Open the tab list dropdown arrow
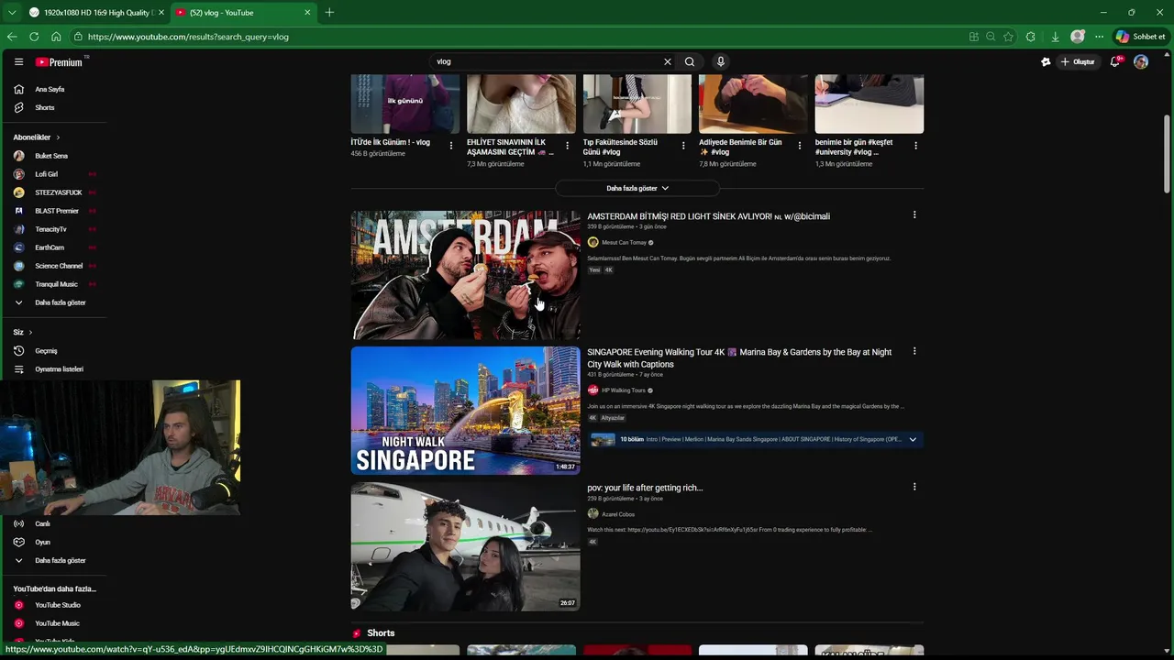The height and width of the screenshot is (660, 1174). [x=12, y=13]
